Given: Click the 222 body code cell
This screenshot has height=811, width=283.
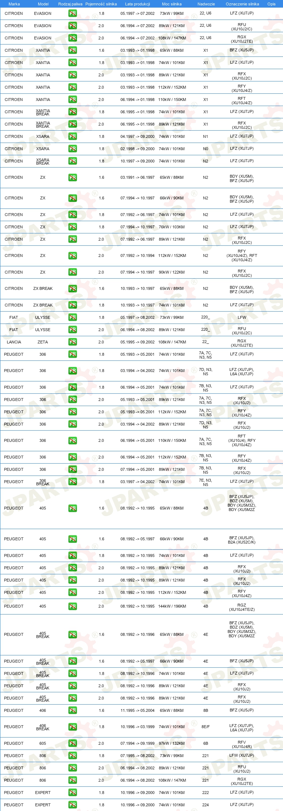Looking at the screenshot, I should [206, 793].
